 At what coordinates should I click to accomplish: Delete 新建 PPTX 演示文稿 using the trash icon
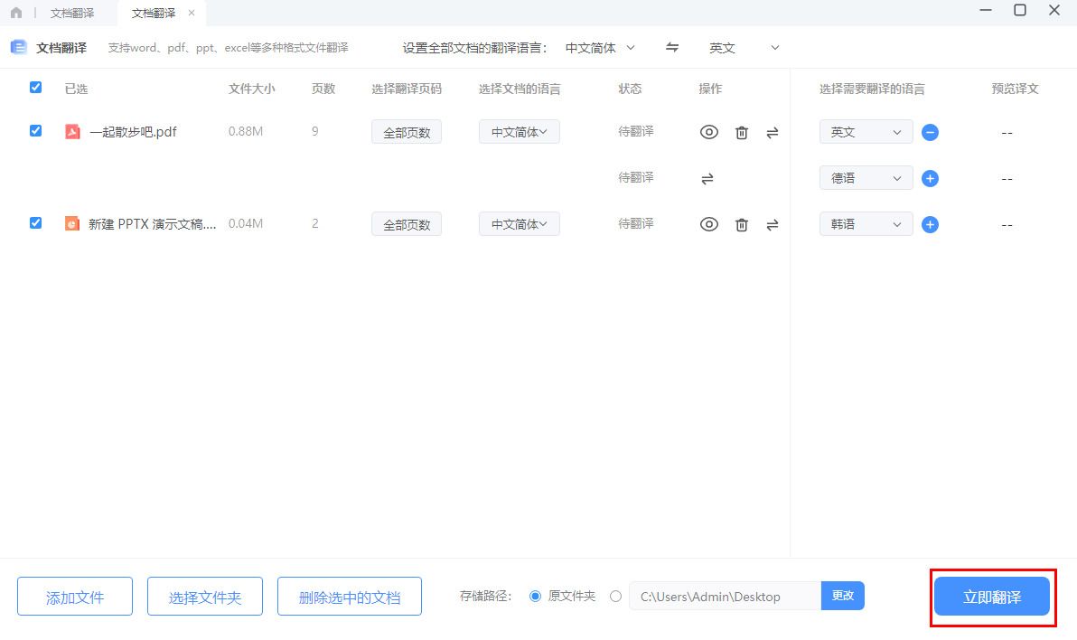click(x=742, y=225)
